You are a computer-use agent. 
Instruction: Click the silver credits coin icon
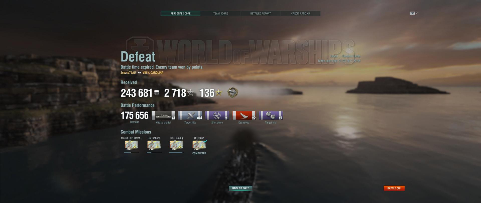(x=157, y=93)
